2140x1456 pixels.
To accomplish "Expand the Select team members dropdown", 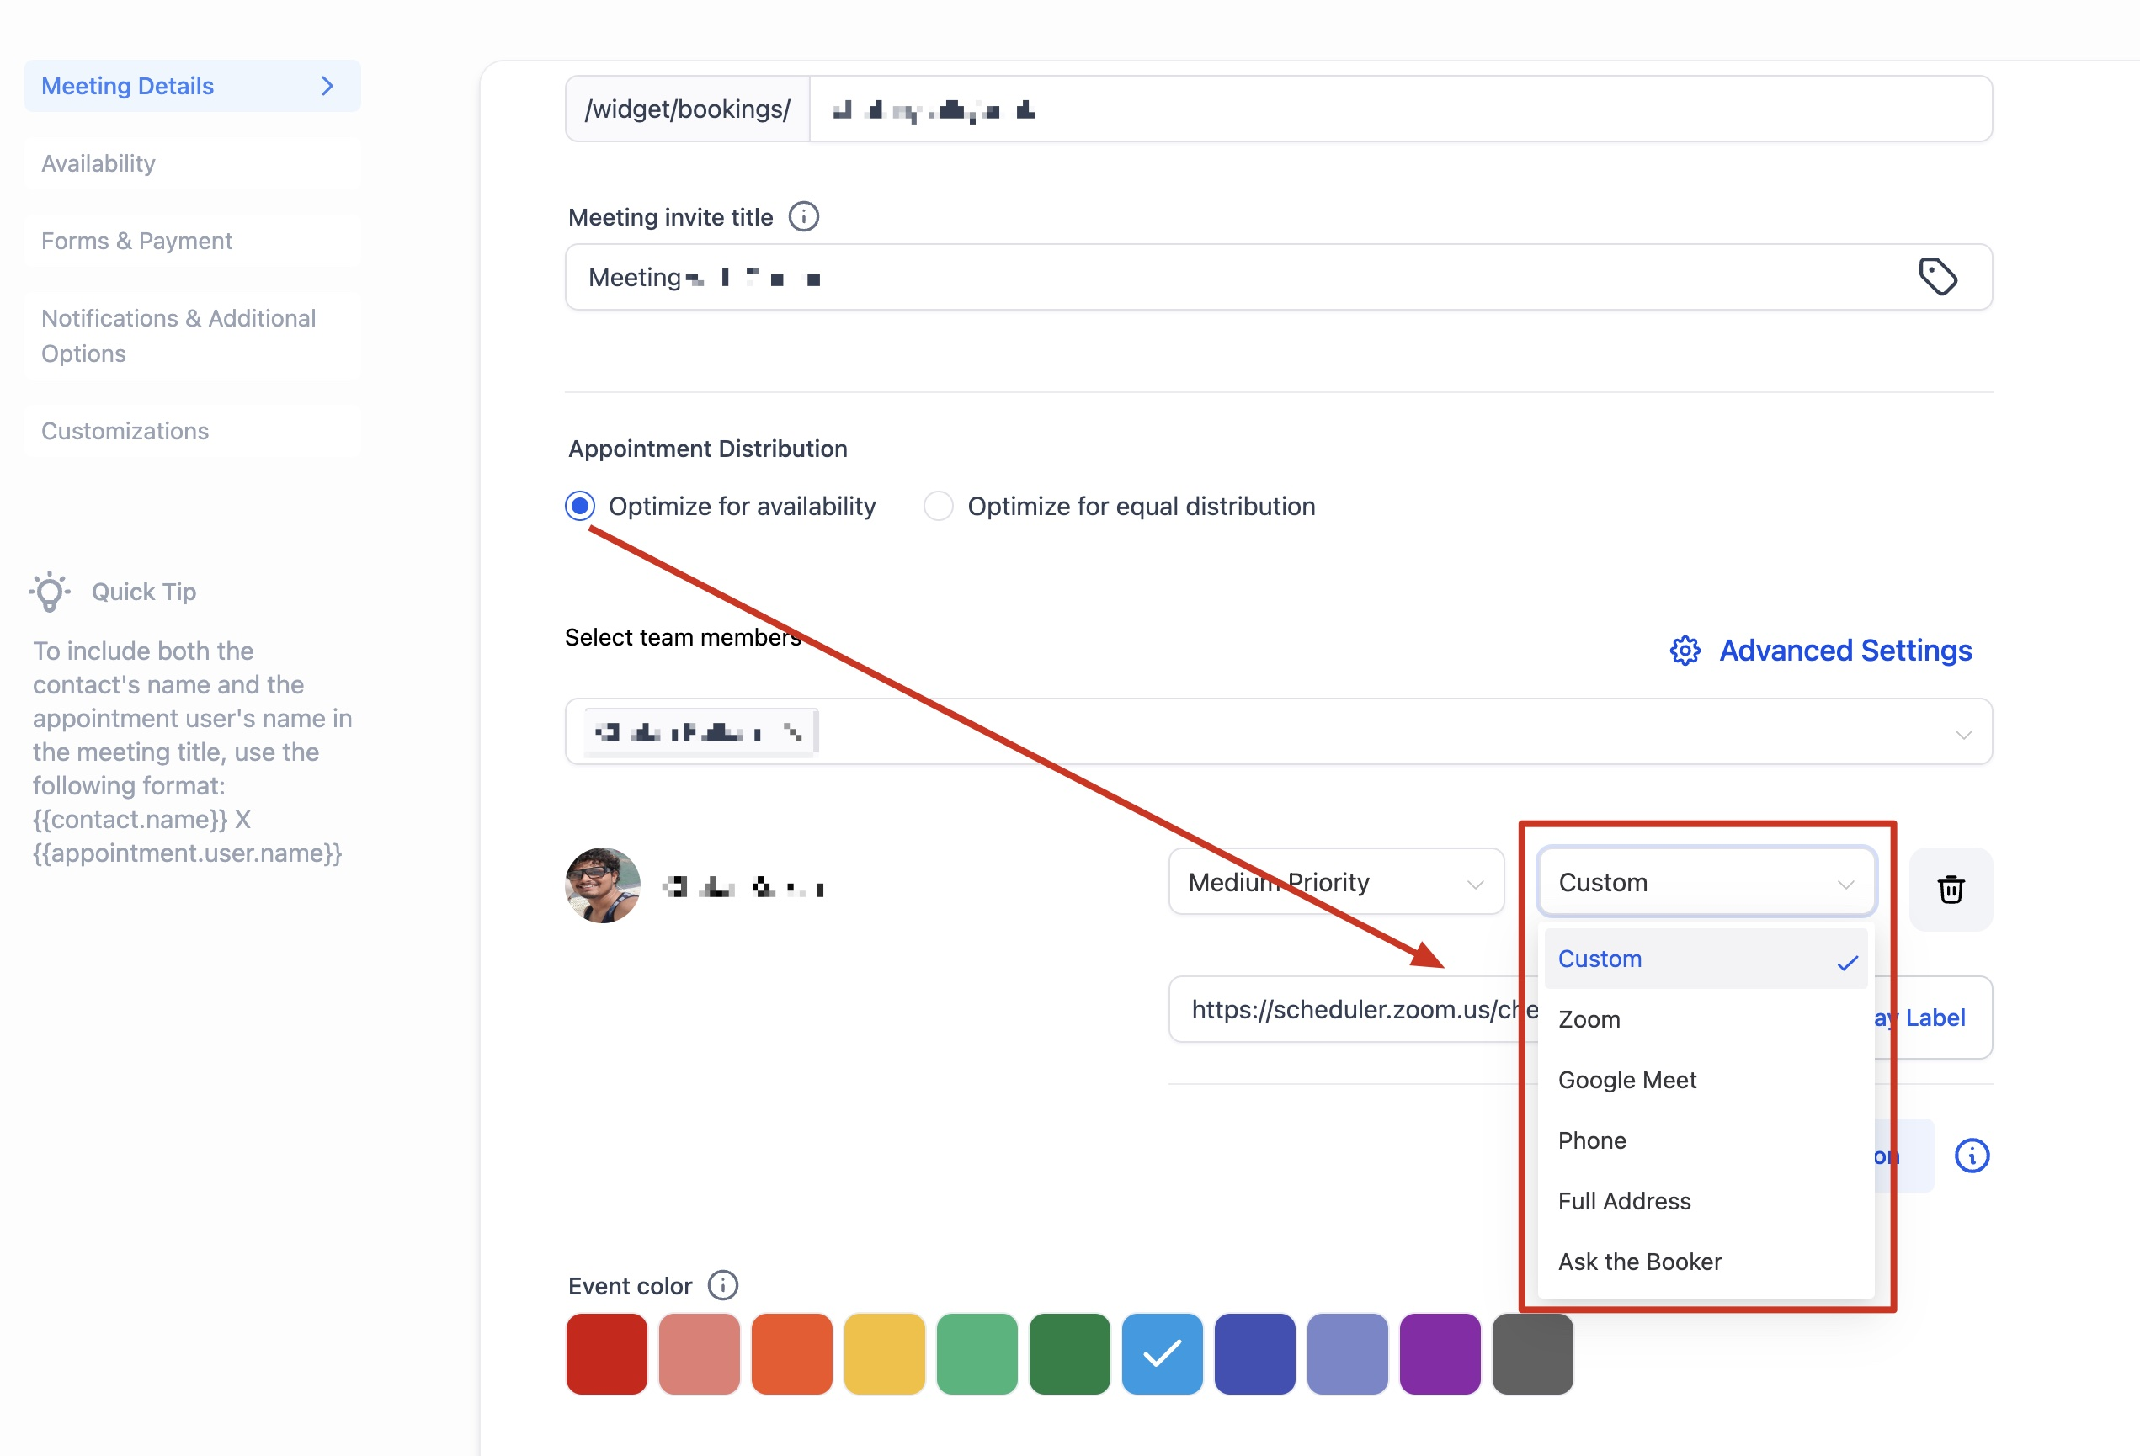I will [1963, 734].
